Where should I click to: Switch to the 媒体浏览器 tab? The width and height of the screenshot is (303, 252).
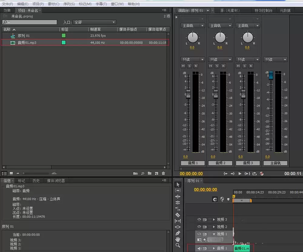pyautogui.click(x=56, y=181)
